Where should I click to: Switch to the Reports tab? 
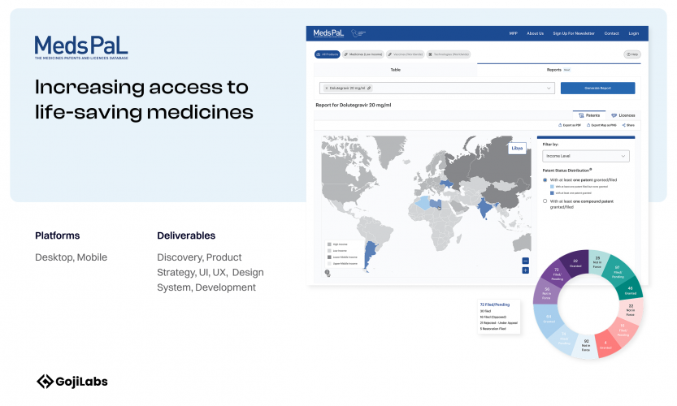[558, 70]
